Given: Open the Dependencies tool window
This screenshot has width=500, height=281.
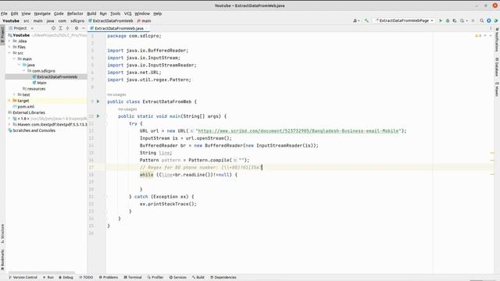Looking at the screenshot, I should (x=223, y=278).
